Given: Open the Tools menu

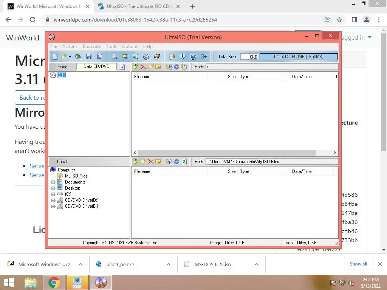Looking at the screenshot, I should (111, 46).
